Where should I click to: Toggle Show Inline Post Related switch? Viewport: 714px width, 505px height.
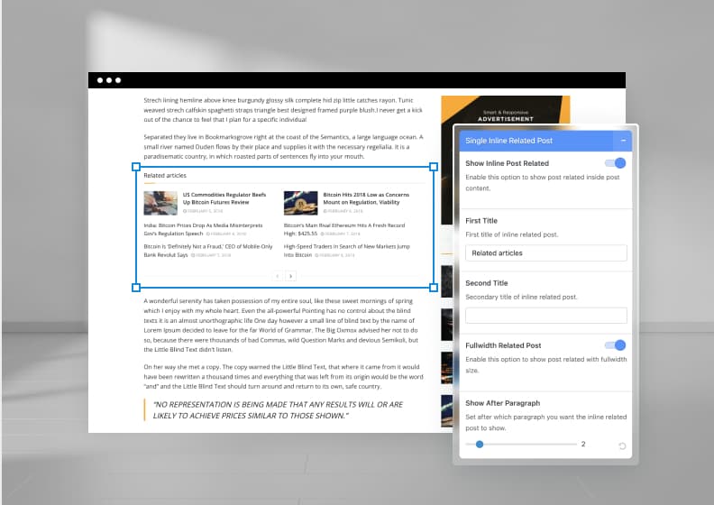point(615,163)
